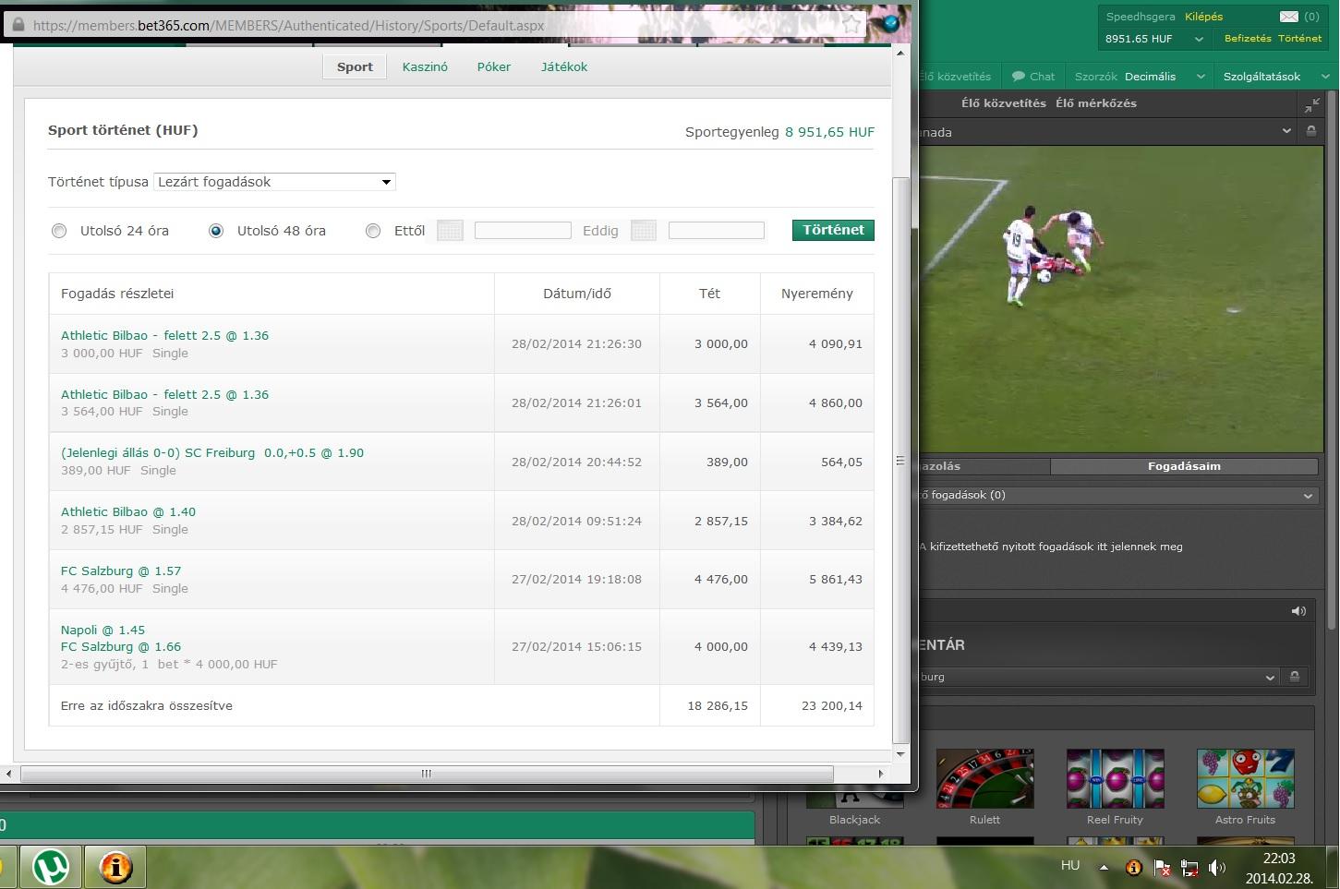Expand the open bets (0) dropdown

tap(1308, 496)
